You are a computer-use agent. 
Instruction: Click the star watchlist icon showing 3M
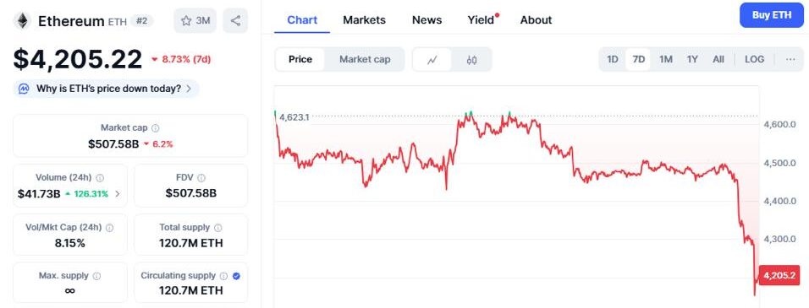(x=195, y=20)
